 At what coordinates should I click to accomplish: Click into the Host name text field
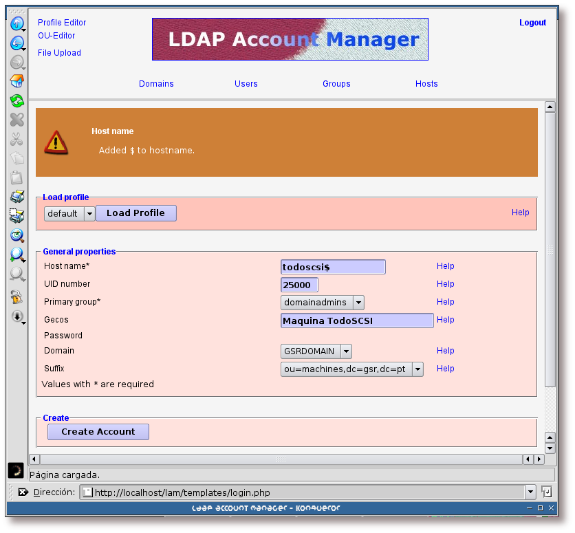click(x=333, y=267)
